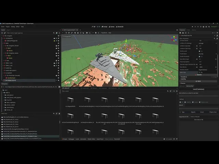Open the Import dock tab
Screen dimensions: 219x164
(x=9, y=30)
